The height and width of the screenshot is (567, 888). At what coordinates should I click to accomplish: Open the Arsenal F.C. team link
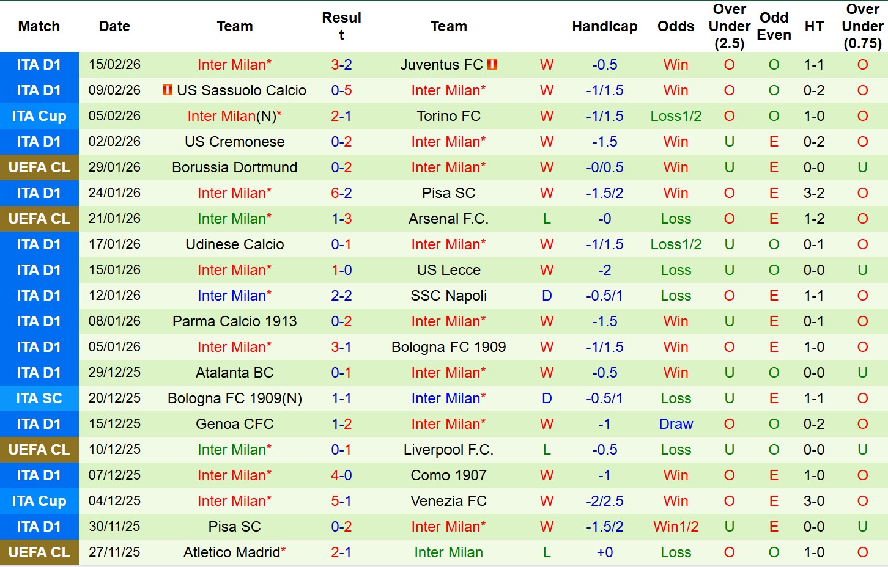click(x=448, y=219)
